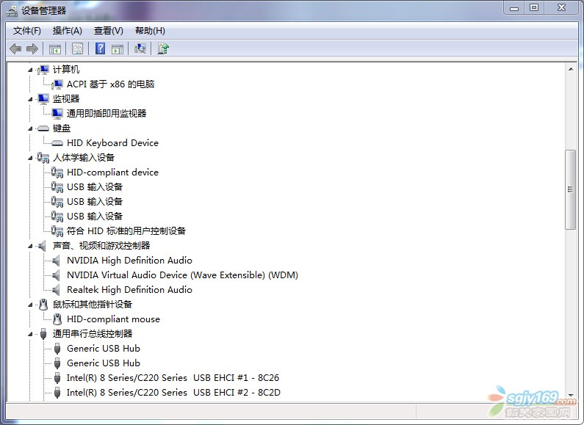Click the update driver software icon

click(163, 48)
